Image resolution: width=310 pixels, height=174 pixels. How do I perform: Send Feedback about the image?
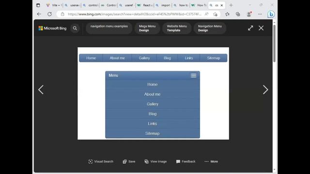pos(186,161)
